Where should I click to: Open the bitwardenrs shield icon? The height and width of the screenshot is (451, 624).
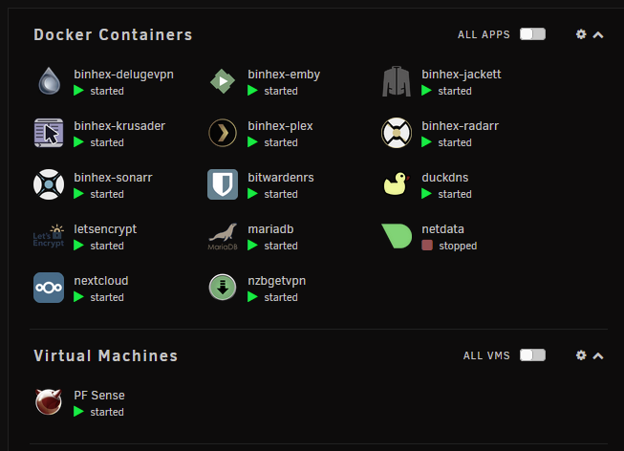click(x=223, y=184)
